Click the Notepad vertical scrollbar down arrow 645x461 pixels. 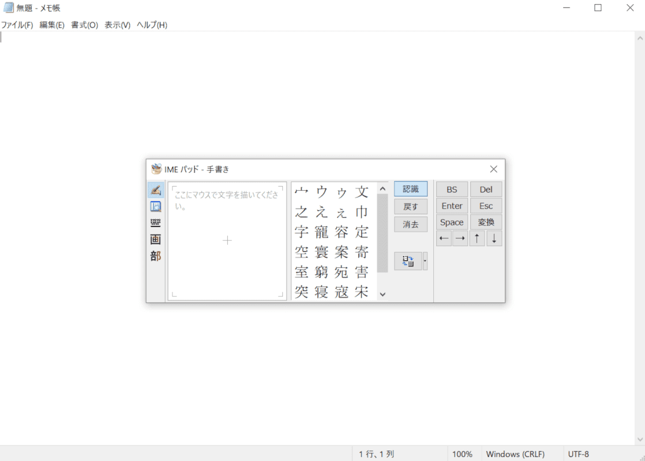(x=640, y=439)
